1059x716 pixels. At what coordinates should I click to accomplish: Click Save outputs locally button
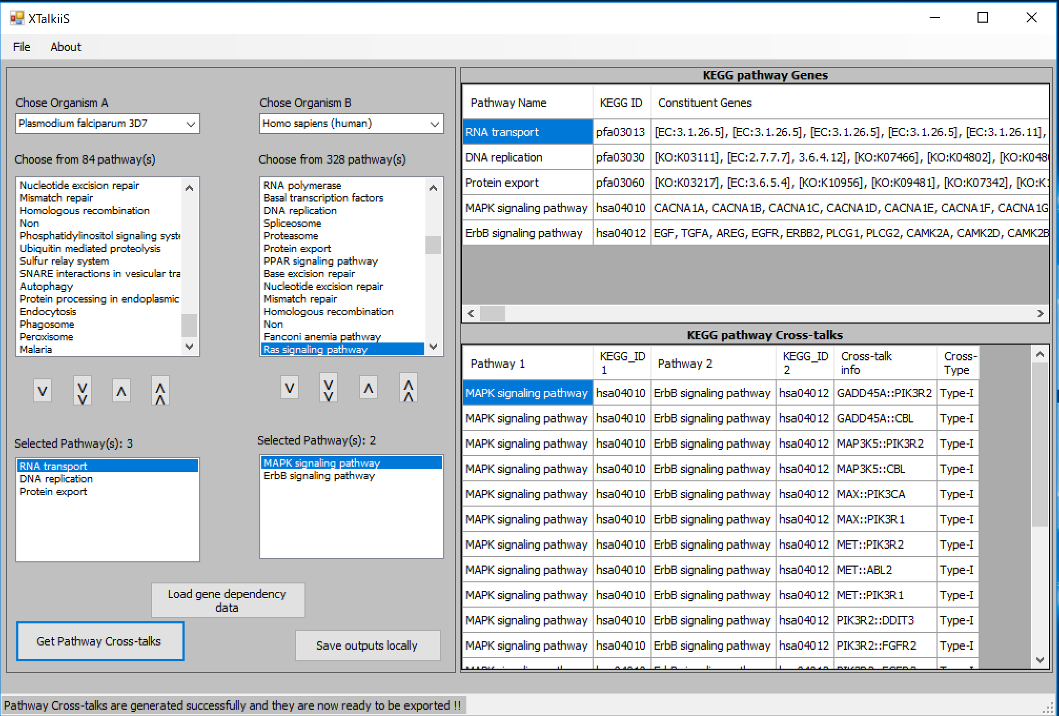(x=368, y=646)
